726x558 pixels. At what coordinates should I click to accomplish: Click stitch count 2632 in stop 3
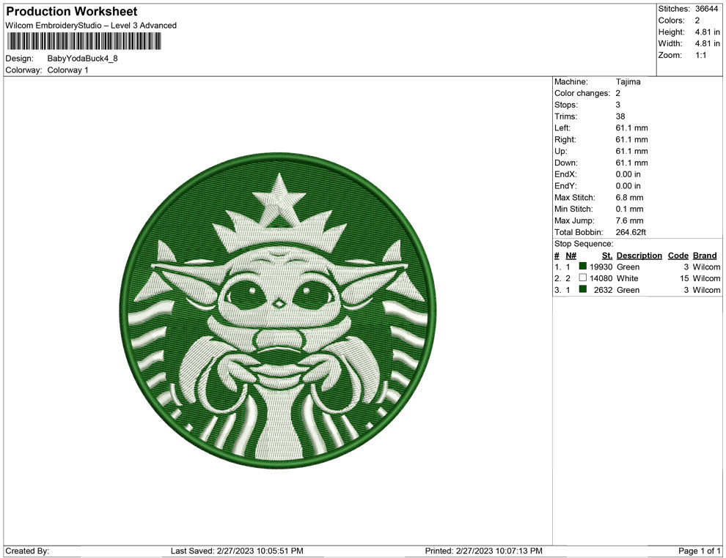(x=603, y=290)
